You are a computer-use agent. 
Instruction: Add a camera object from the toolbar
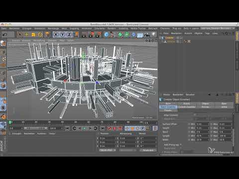pos(147,34)
